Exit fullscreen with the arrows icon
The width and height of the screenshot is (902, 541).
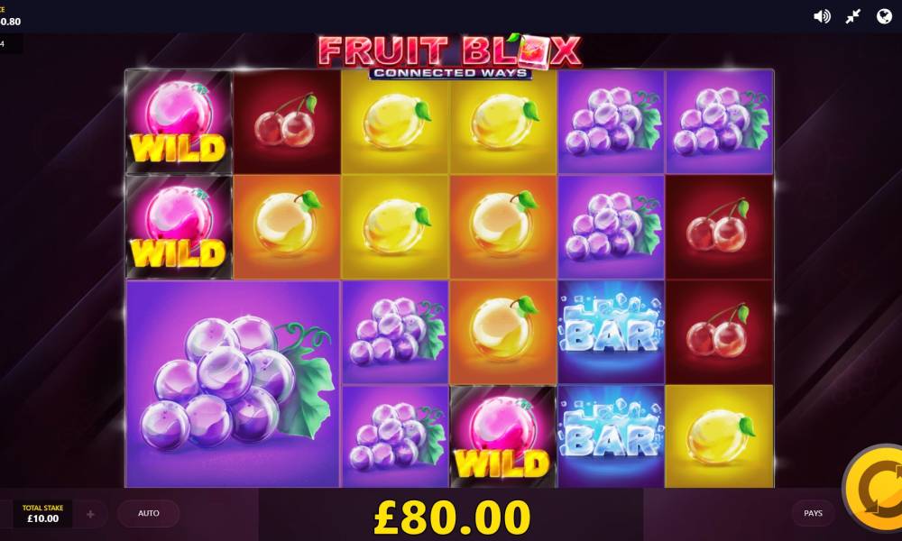853,16
